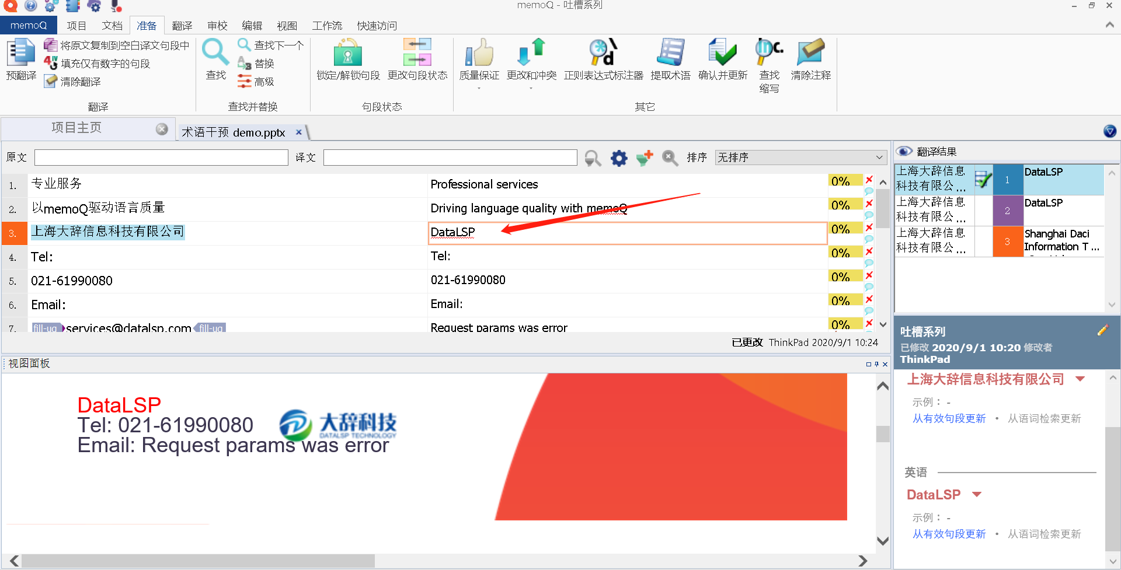Open the Project (项目) ribbon tab
The width and height of the screenshot is (1121, 570).
point(76,26)
